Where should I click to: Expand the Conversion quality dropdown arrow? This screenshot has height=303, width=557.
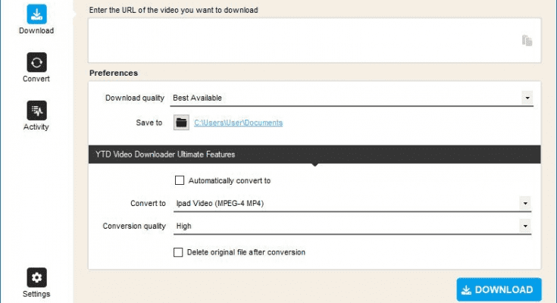tap(525, 226)
